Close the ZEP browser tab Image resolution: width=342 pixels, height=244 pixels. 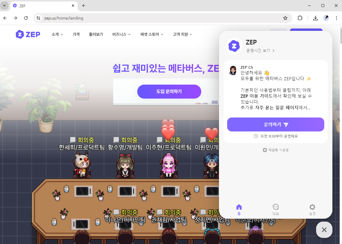click(x=73, y=6)
